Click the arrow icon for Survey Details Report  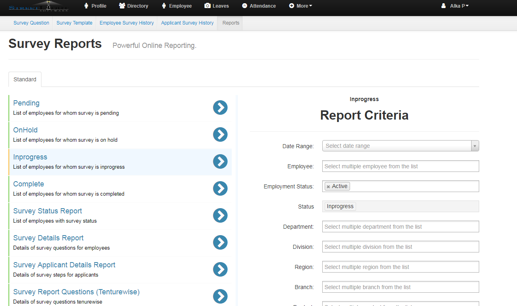220,242
